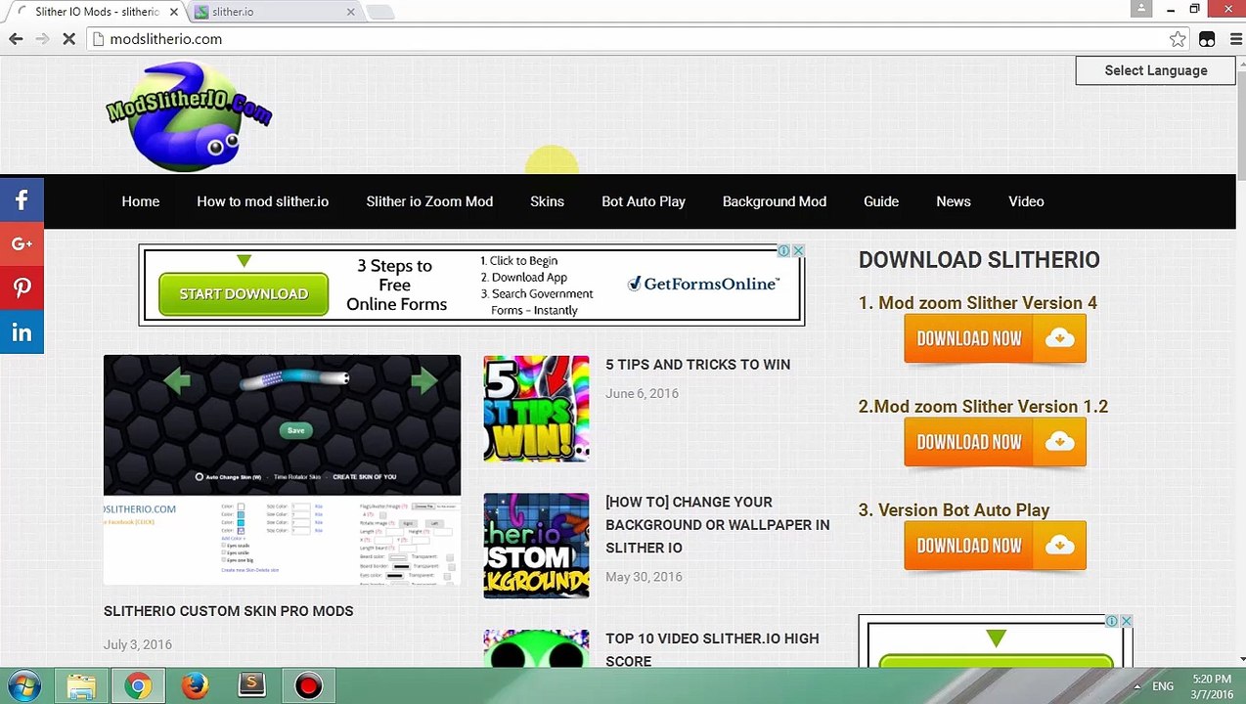
Task: Open the AdChoices info icon on banner ad
Action: pyautogui.click(x=784, y=251)
